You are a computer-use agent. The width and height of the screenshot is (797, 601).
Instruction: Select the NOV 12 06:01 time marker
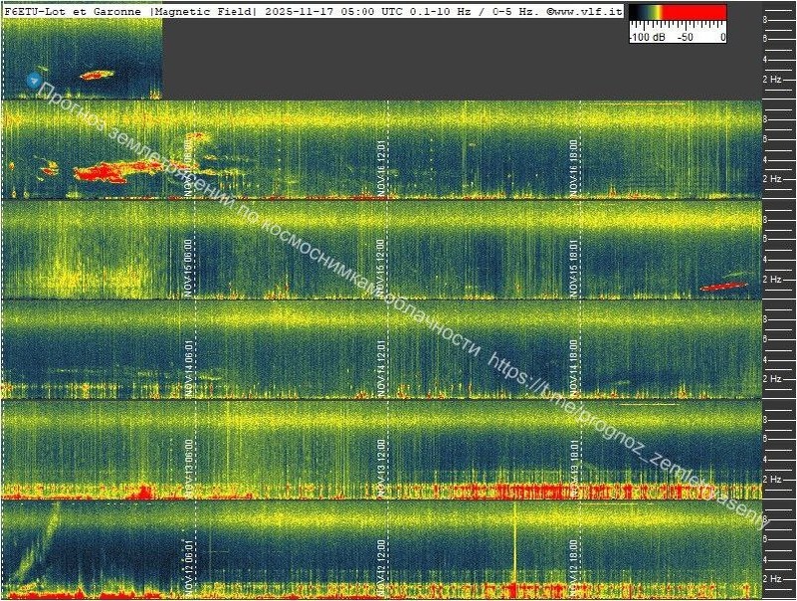click(x=189, y=568)
